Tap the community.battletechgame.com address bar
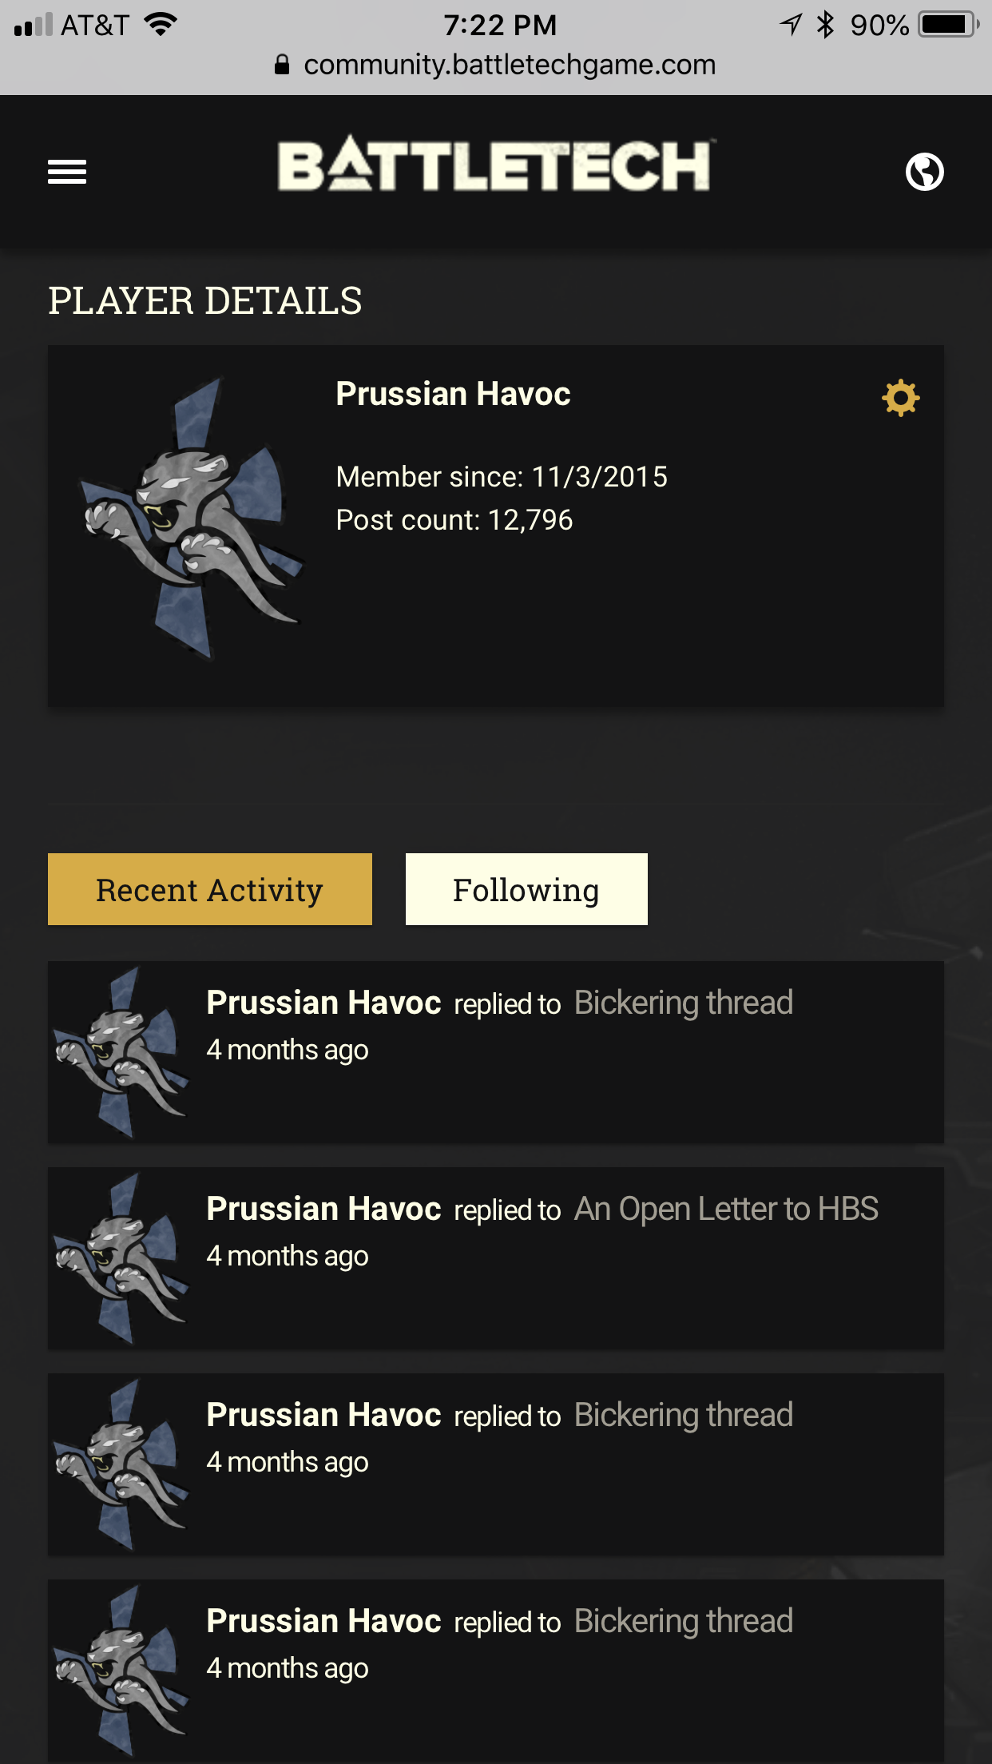This screenshot has height=1764, width=992. pos(510,65)
